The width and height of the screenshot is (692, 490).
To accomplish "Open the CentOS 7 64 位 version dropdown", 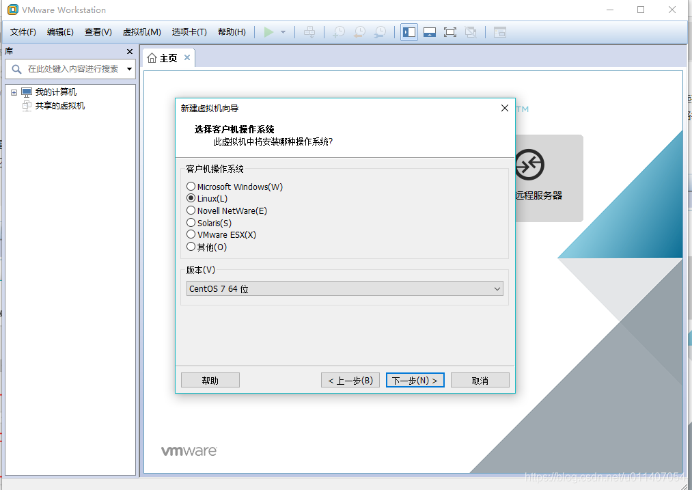I will [345, 288].
